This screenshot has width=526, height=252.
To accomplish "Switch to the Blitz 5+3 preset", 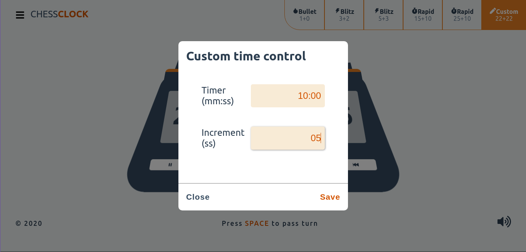I will (383, 15).
